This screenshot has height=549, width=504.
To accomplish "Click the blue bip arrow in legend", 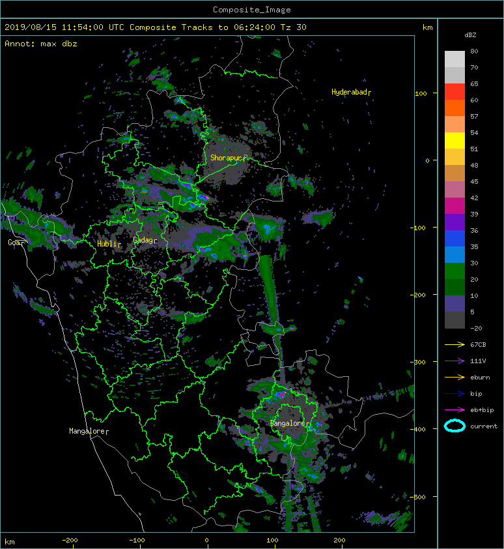I will coord(455,394).
